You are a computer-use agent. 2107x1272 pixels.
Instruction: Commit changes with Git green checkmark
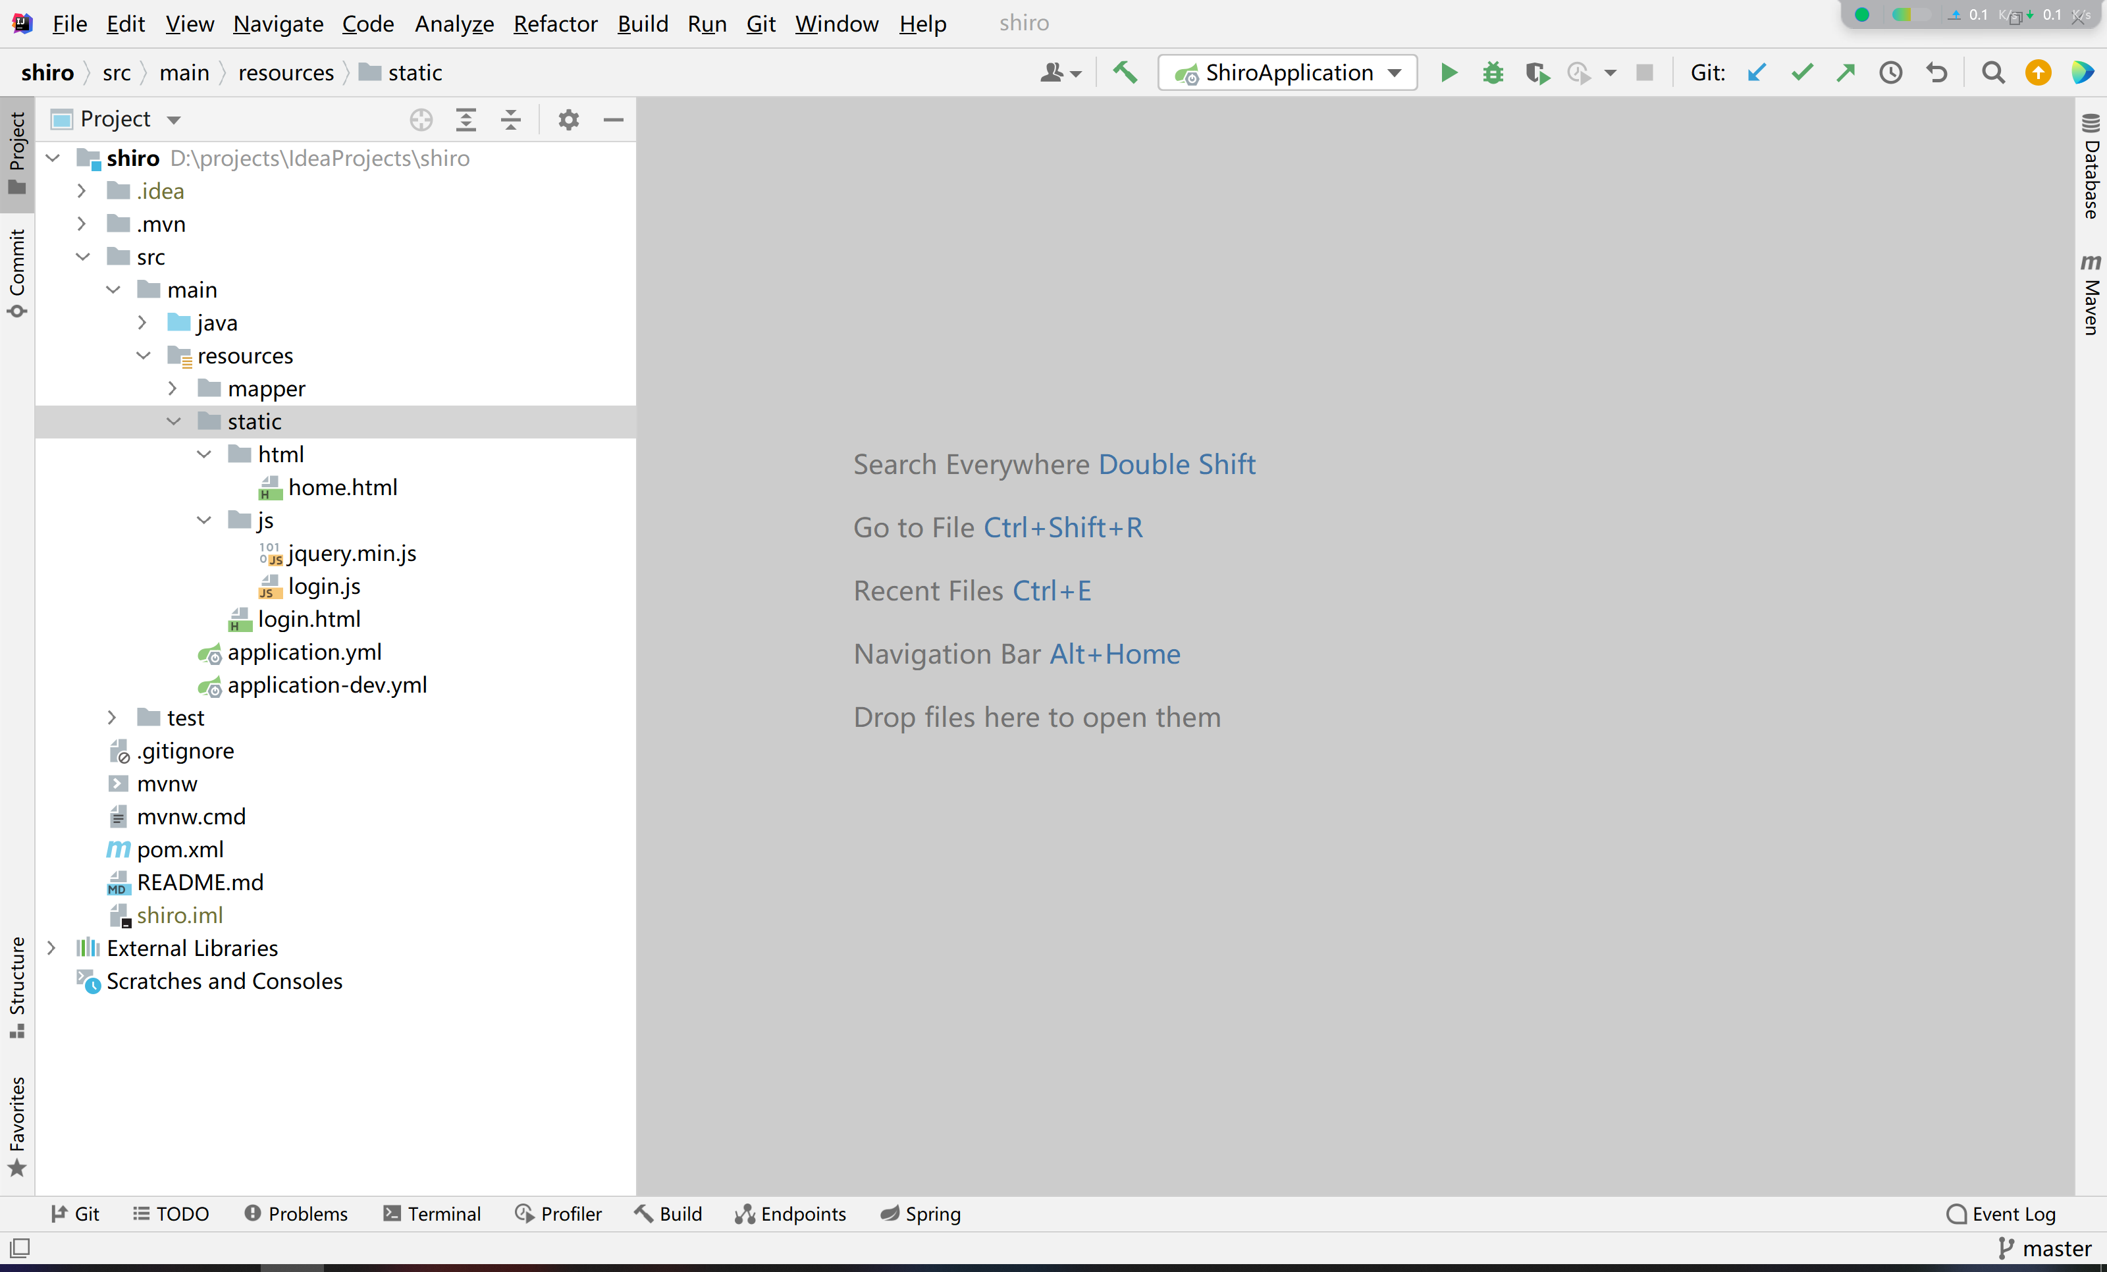click(1801, 72)
